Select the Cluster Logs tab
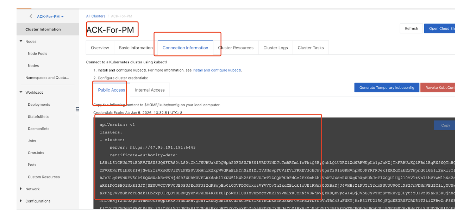 275,48
